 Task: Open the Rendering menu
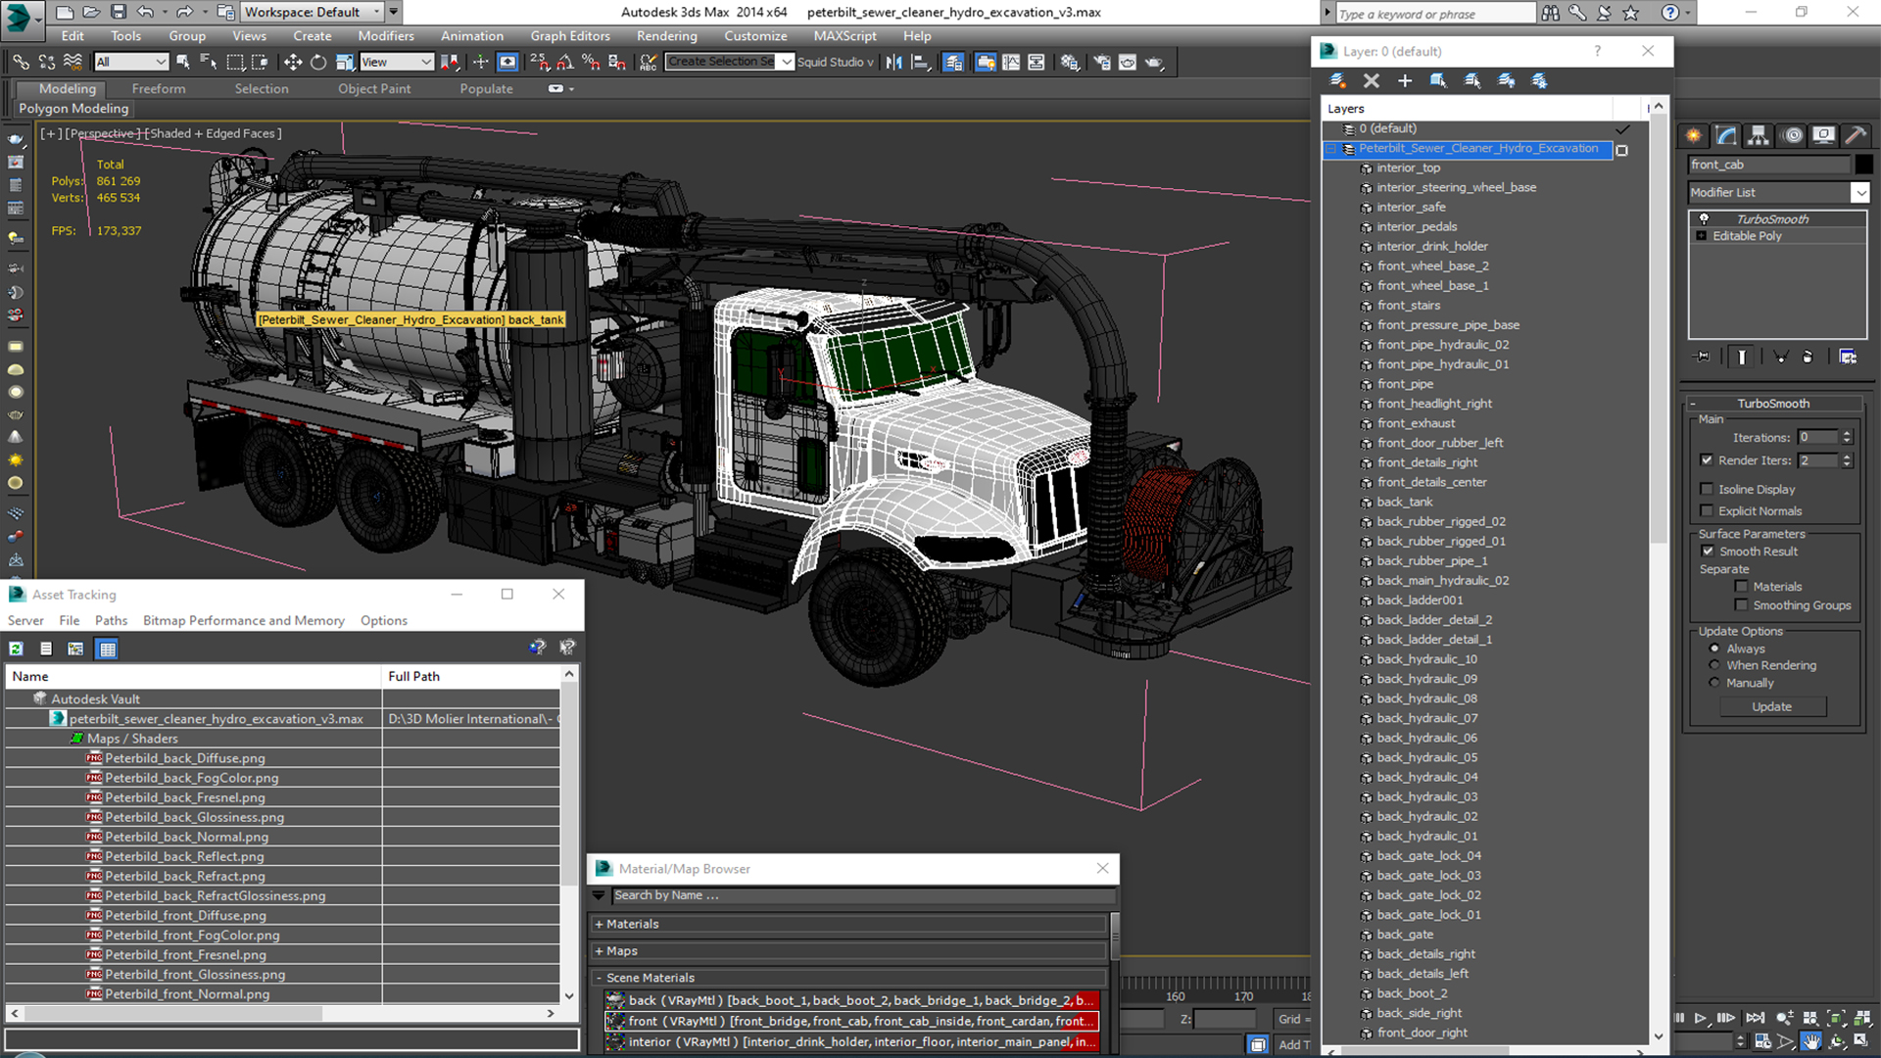pyautogui.click(x=666, y=36)
